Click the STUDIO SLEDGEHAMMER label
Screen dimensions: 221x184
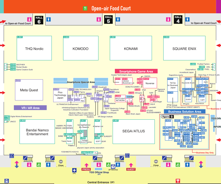153,111
